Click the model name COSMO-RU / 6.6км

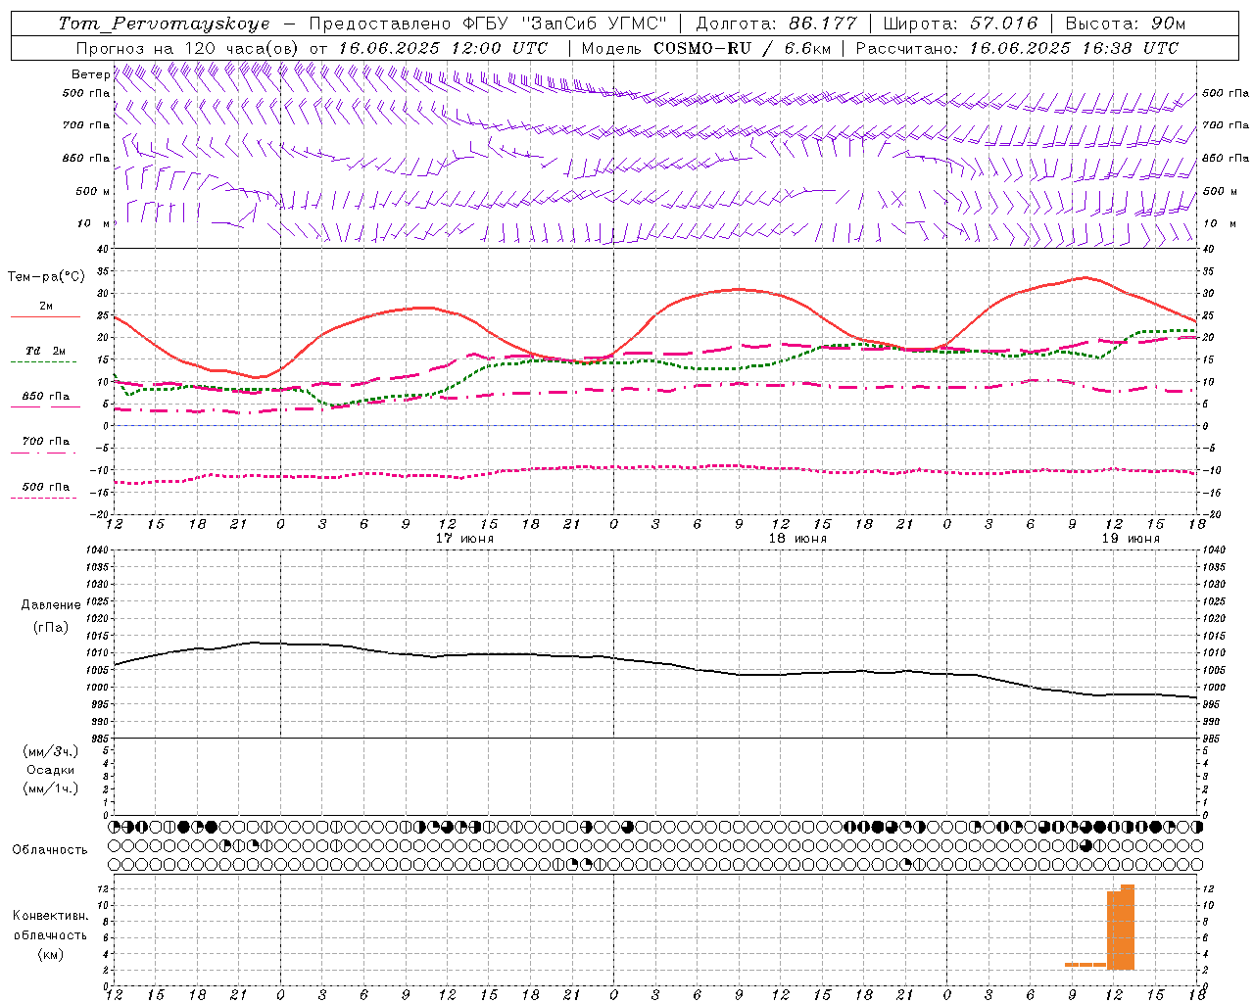(x=743, y=48)
